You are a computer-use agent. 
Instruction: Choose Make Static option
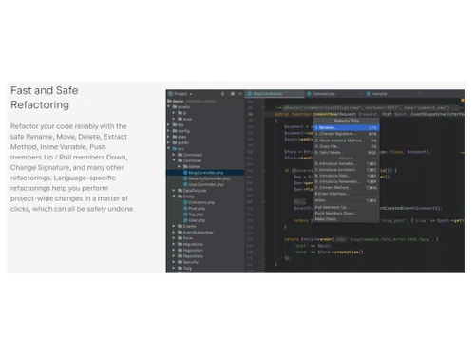click(347, 219)
